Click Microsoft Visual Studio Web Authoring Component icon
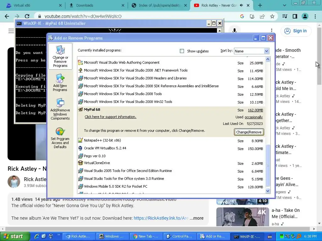The height and width of the screenshot is (241, 322). tap(80, 62)
